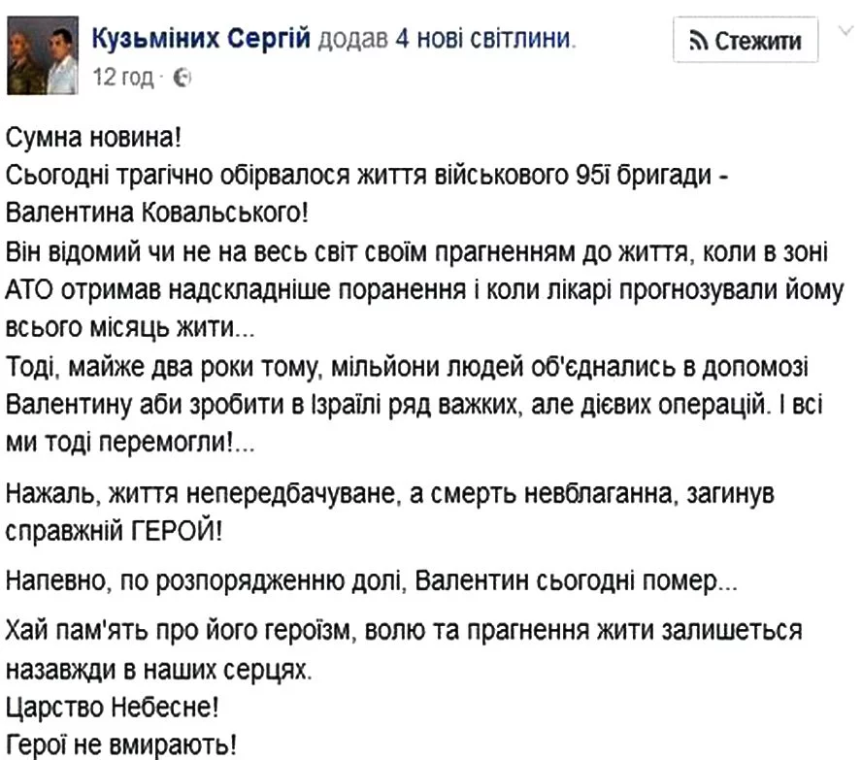The width and height of the screenshot is (862, 760).
Task: Click the Стежити follow button
Action: pos(746,40)
